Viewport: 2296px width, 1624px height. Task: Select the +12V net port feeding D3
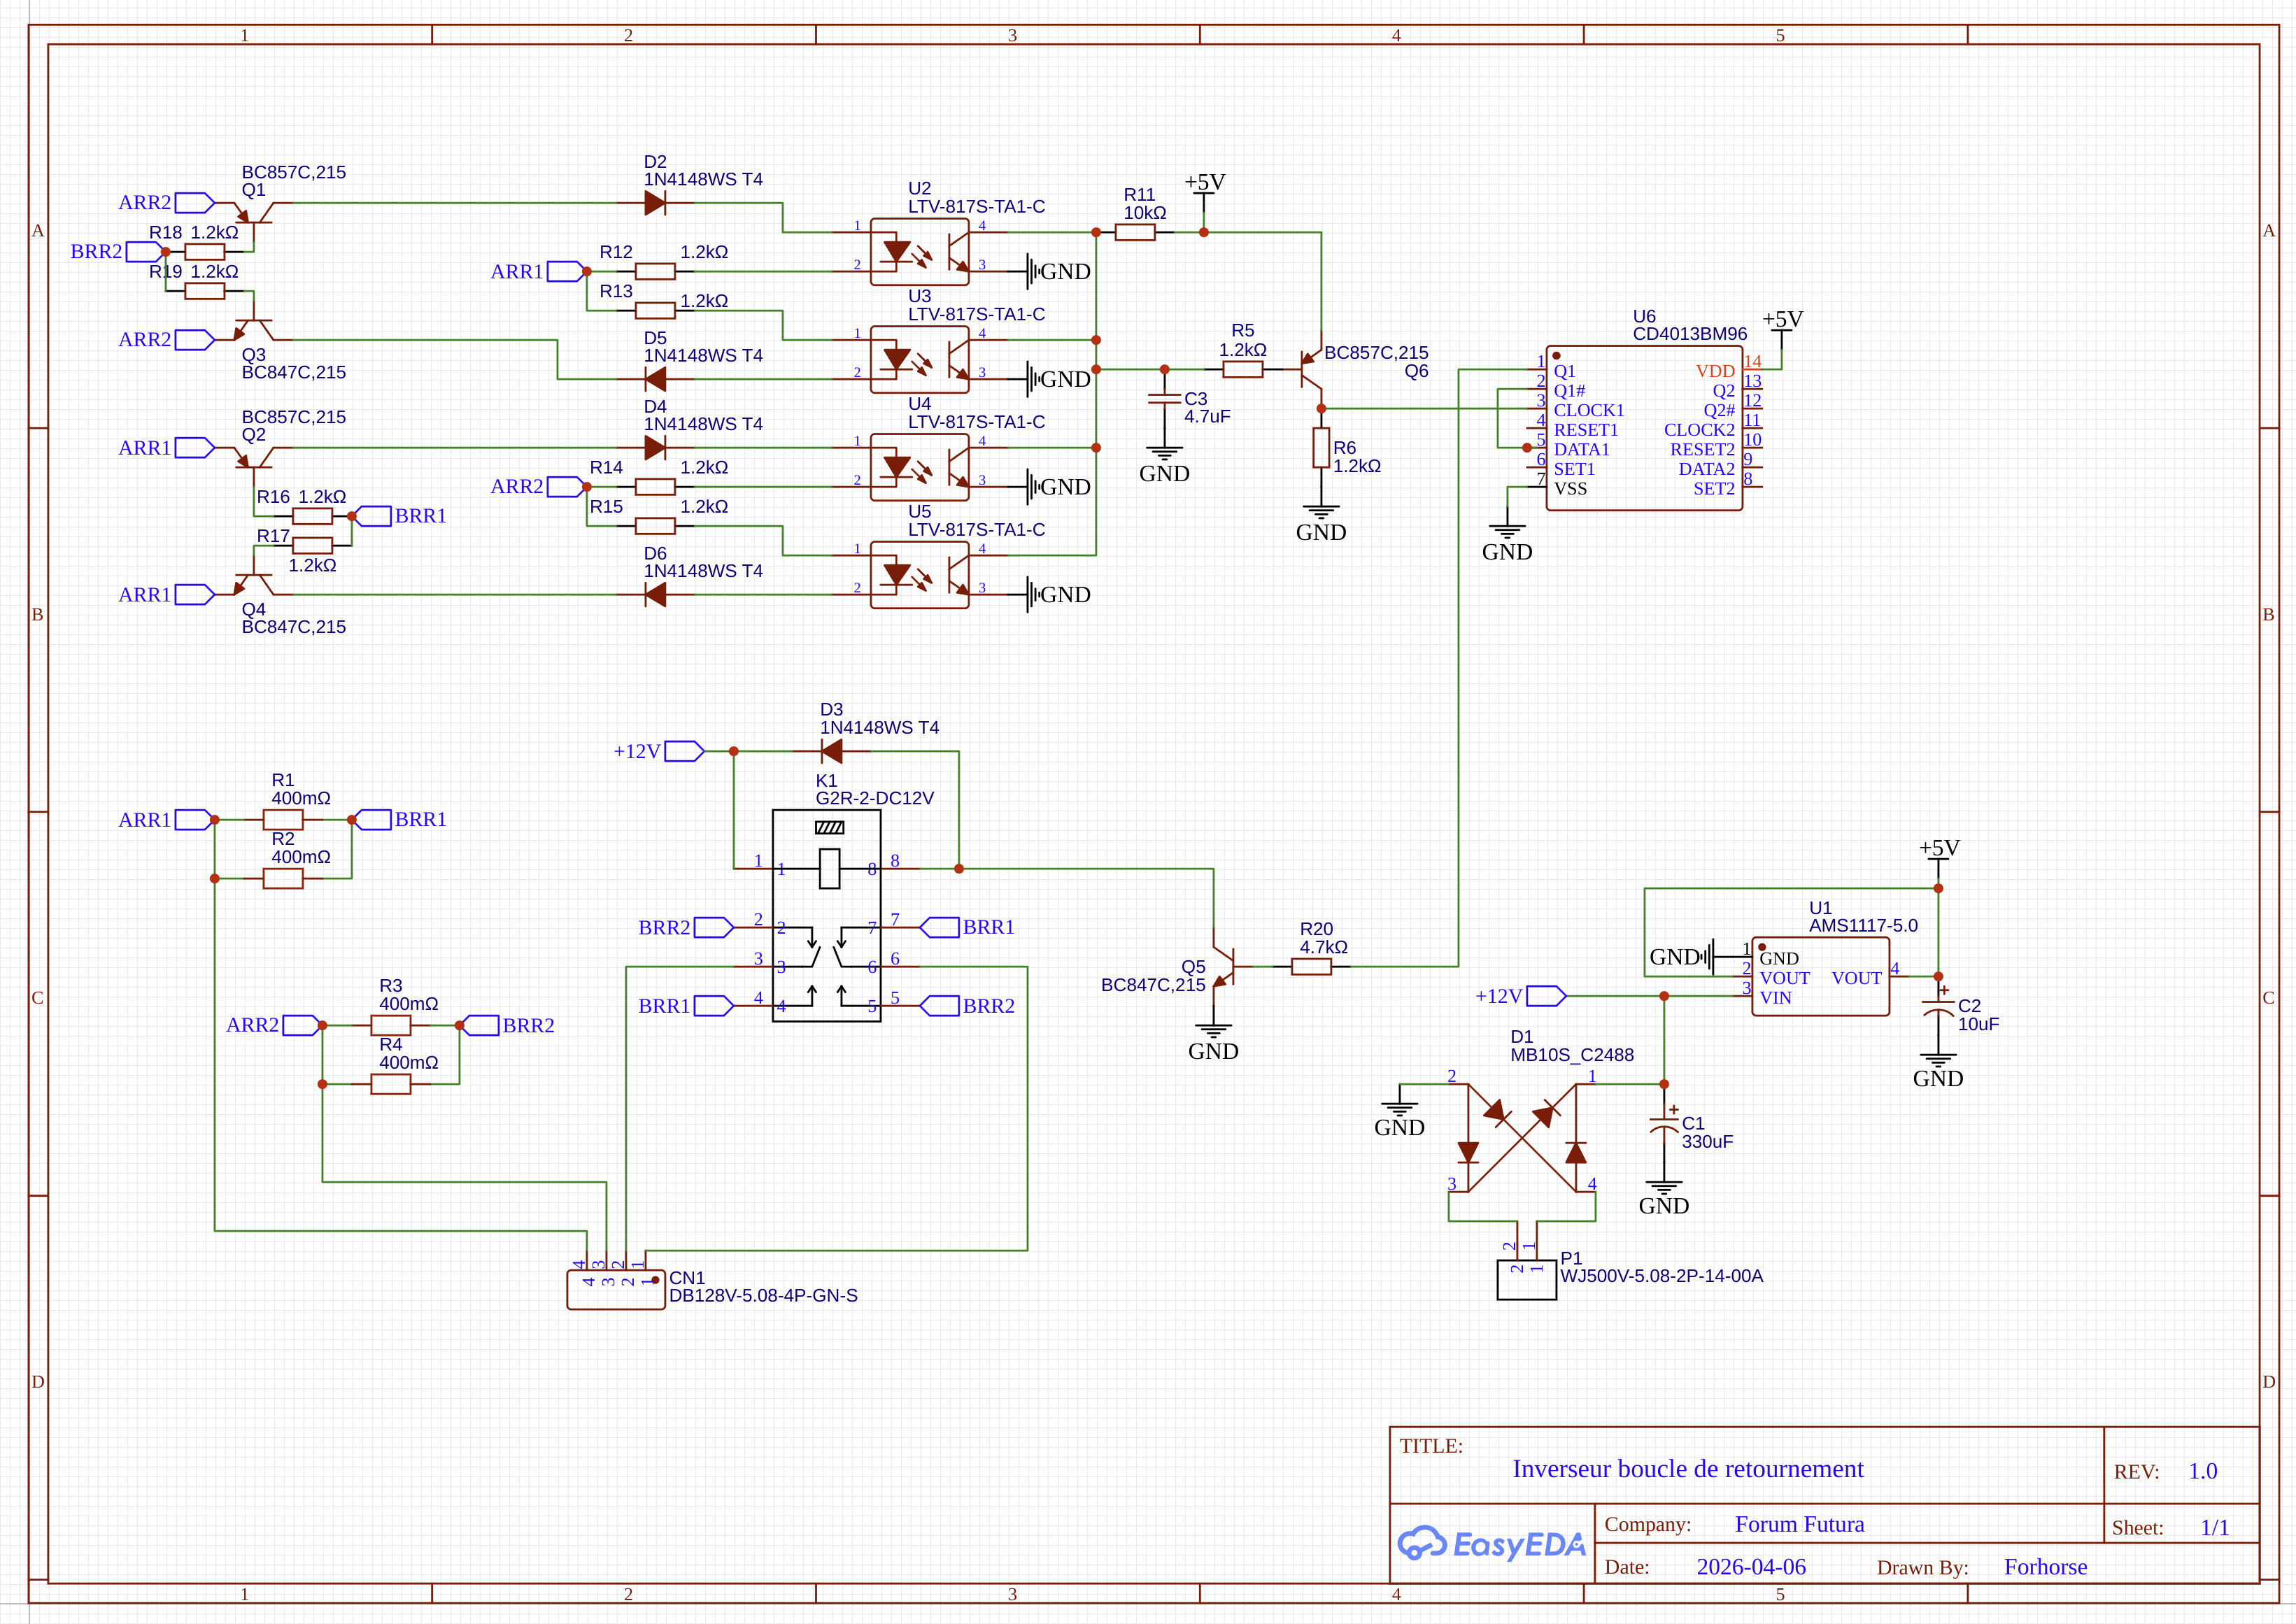coord(659,751)
